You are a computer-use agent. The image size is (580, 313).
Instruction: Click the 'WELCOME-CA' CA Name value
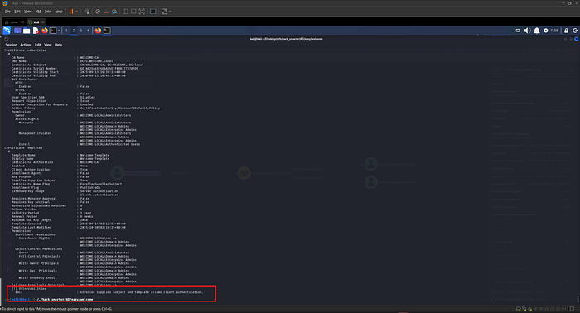[89, 58]
